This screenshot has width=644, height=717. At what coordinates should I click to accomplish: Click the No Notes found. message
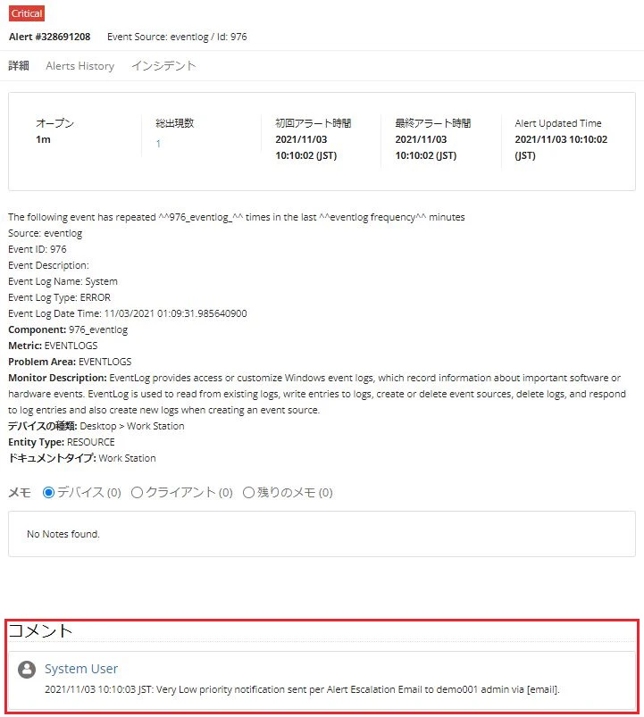pos(63,534)
